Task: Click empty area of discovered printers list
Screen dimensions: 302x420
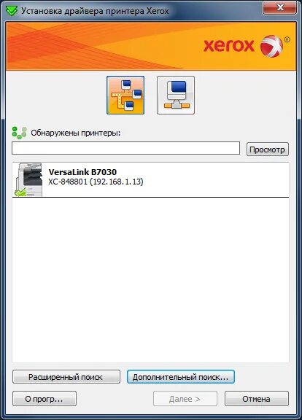Action: click(x=150, y=279)
